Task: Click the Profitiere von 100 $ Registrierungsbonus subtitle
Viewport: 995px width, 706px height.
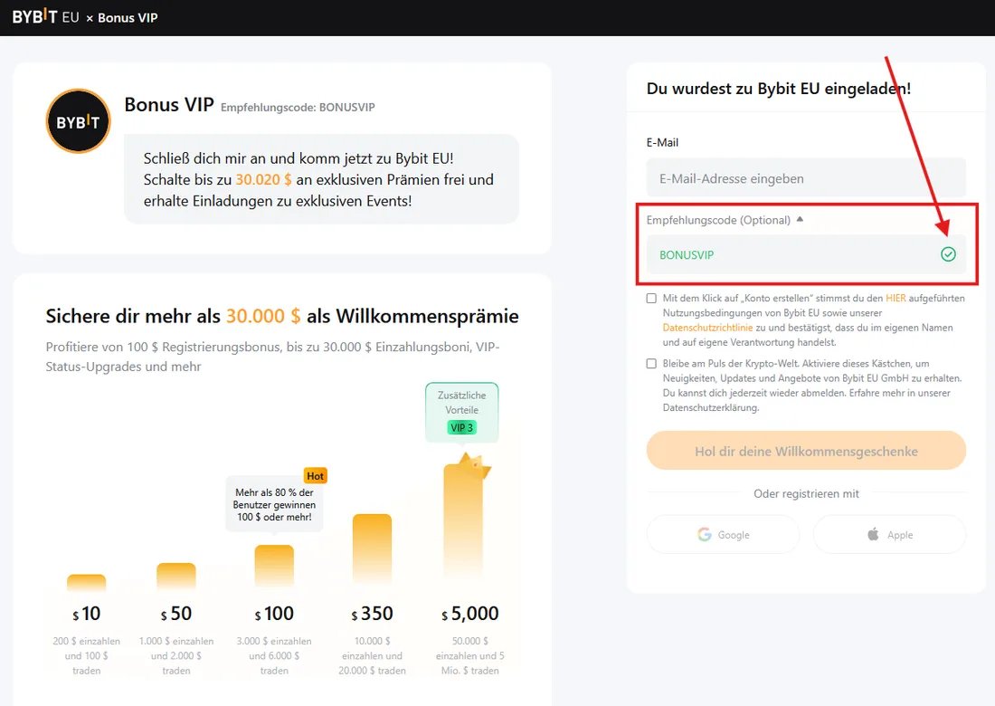Action: [273, 357]
